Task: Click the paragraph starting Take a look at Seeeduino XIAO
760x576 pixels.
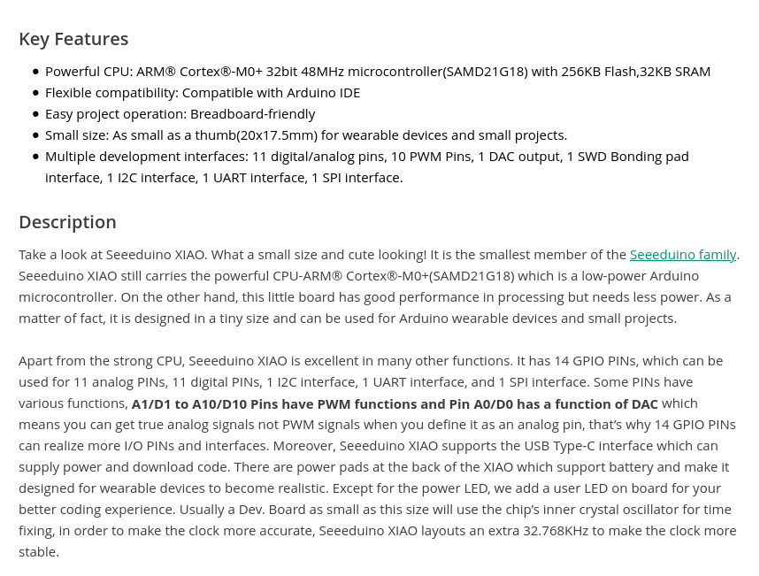Action: (379, 287)
